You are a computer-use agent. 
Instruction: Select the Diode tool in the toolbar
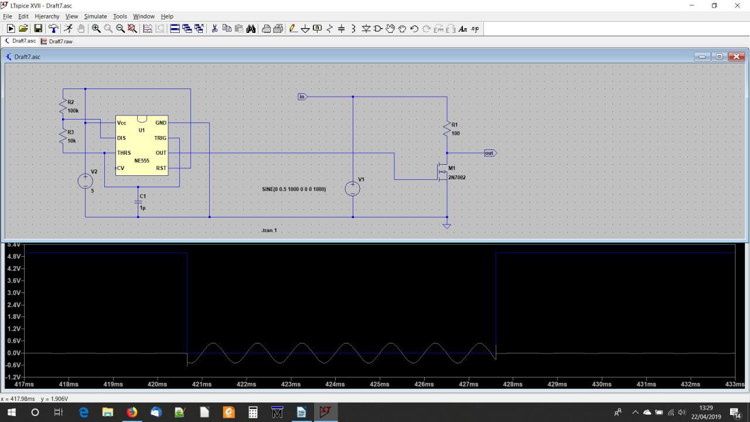point(366,29)
